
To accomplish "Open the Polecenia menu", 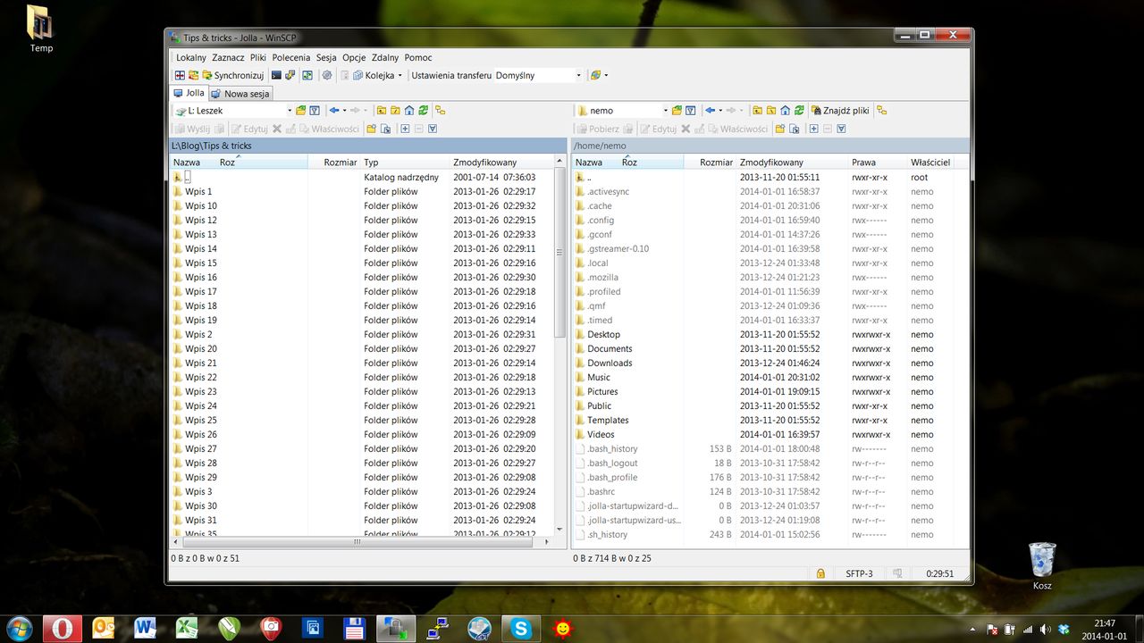I will coord(291,57).
